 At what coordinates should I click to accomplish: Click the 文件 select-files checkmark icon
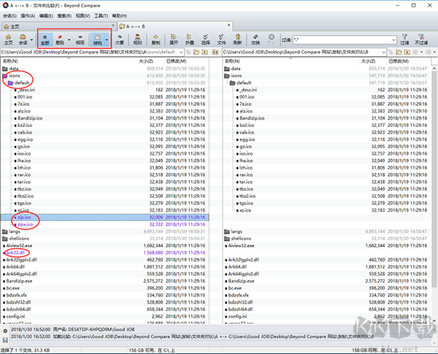[221, 39]
